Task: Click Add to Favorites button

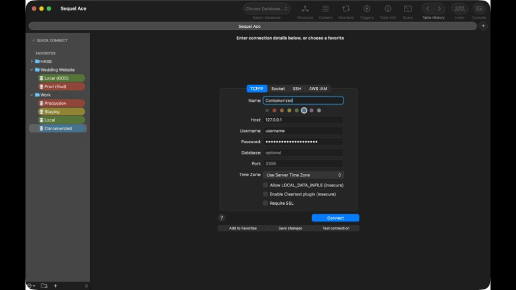Action: click(243, 228)
